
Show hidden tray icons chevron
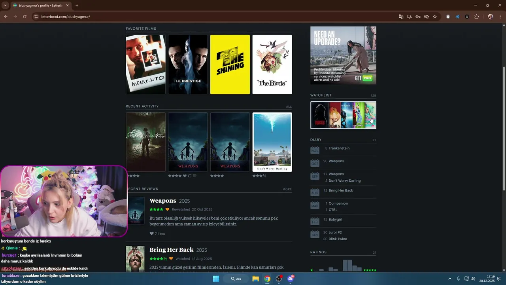(449, 279)
